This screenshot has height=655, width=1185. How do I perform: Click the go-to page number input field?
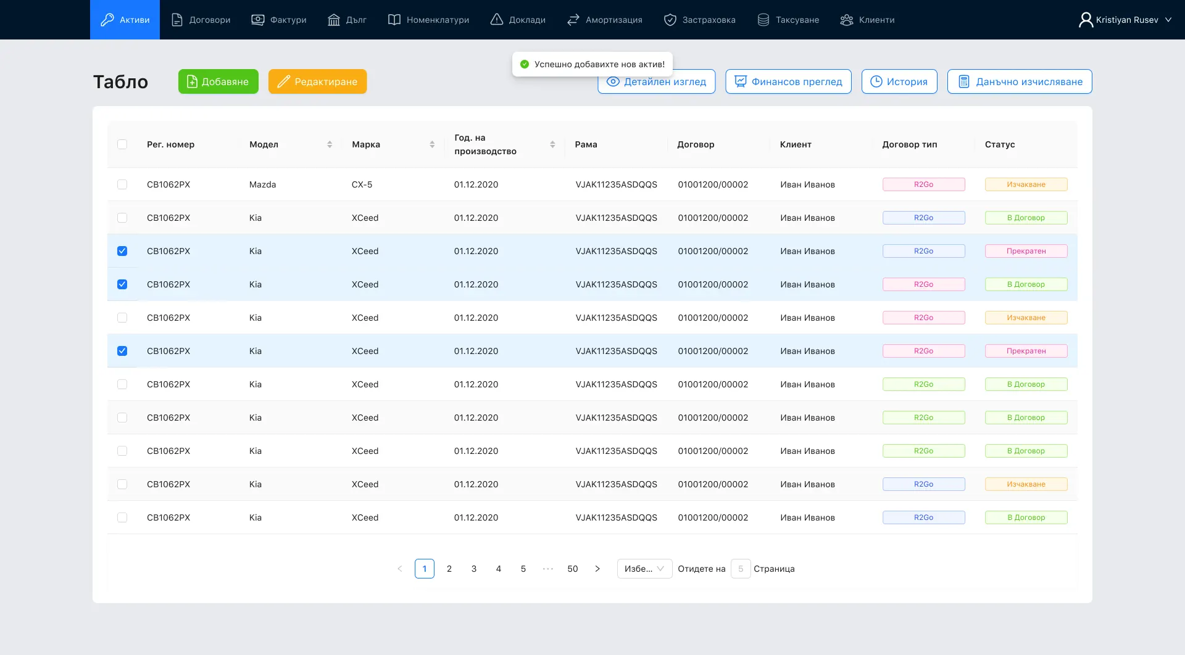pyautogui.click(x=741, y=569)
